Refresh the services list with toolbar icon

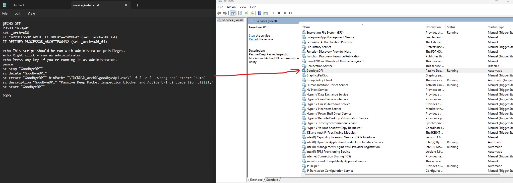coord(246,13)
